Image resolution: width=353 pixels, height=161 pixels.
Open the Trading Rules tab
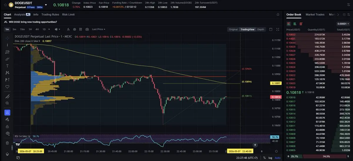click(50, 14)
